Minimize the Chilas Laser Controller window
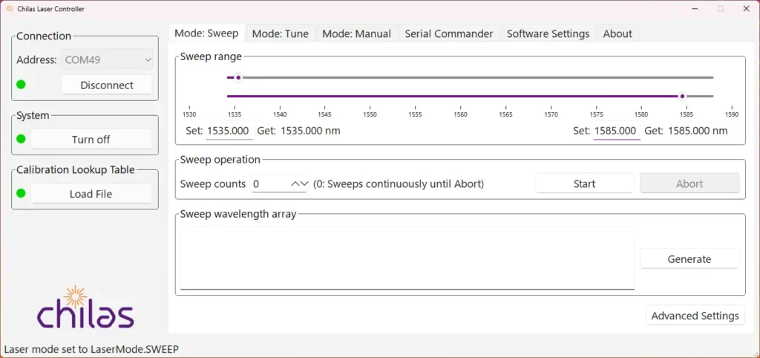Viewport: 760px width, 358px height. click(695, 9)
